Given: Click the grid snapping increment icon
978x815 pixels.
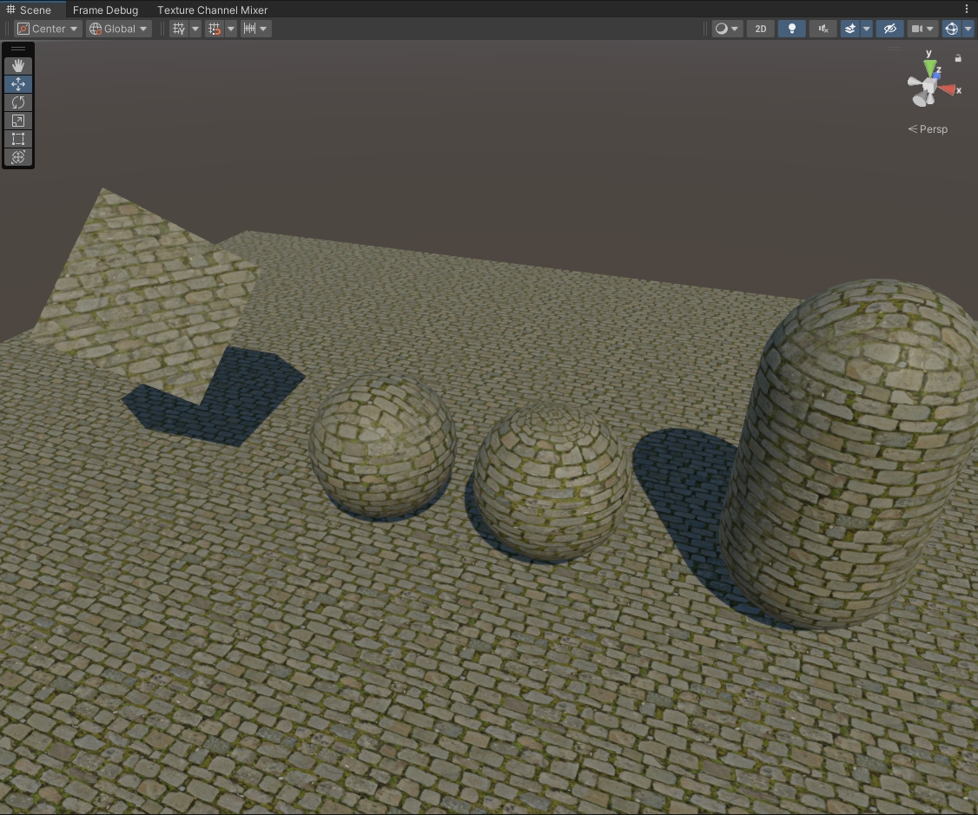Looking at the screenshot, I should click(249, 29).
